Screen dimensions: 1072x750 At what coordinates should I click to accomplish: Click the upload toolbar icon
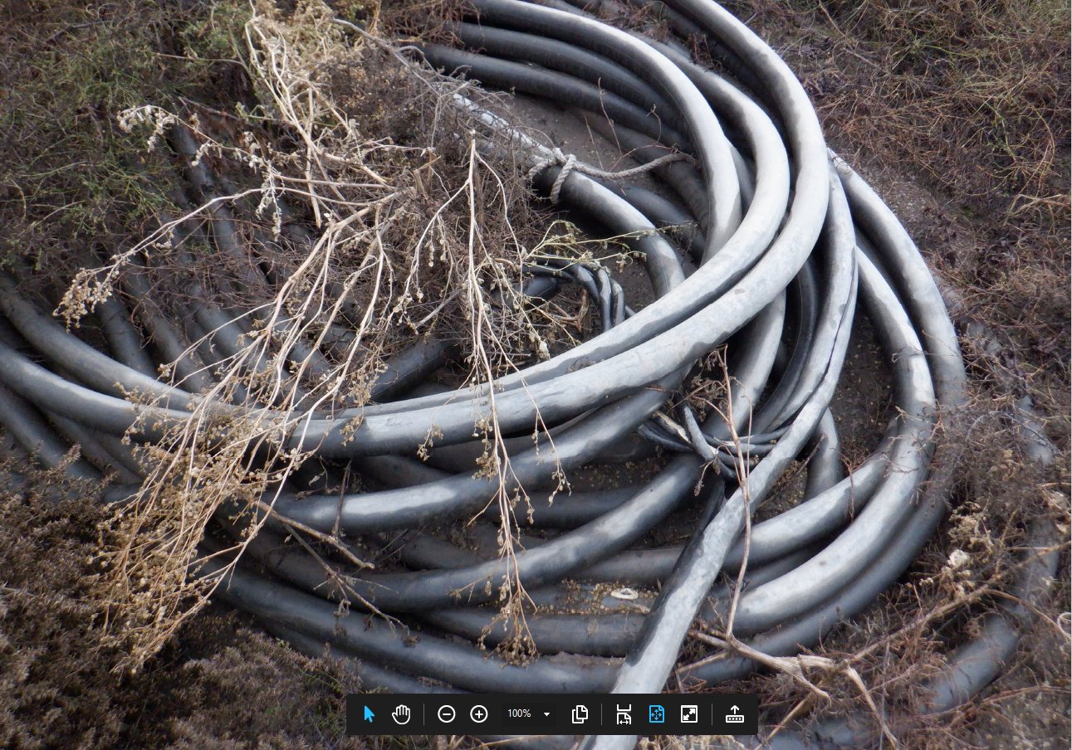tap(735, 714)
